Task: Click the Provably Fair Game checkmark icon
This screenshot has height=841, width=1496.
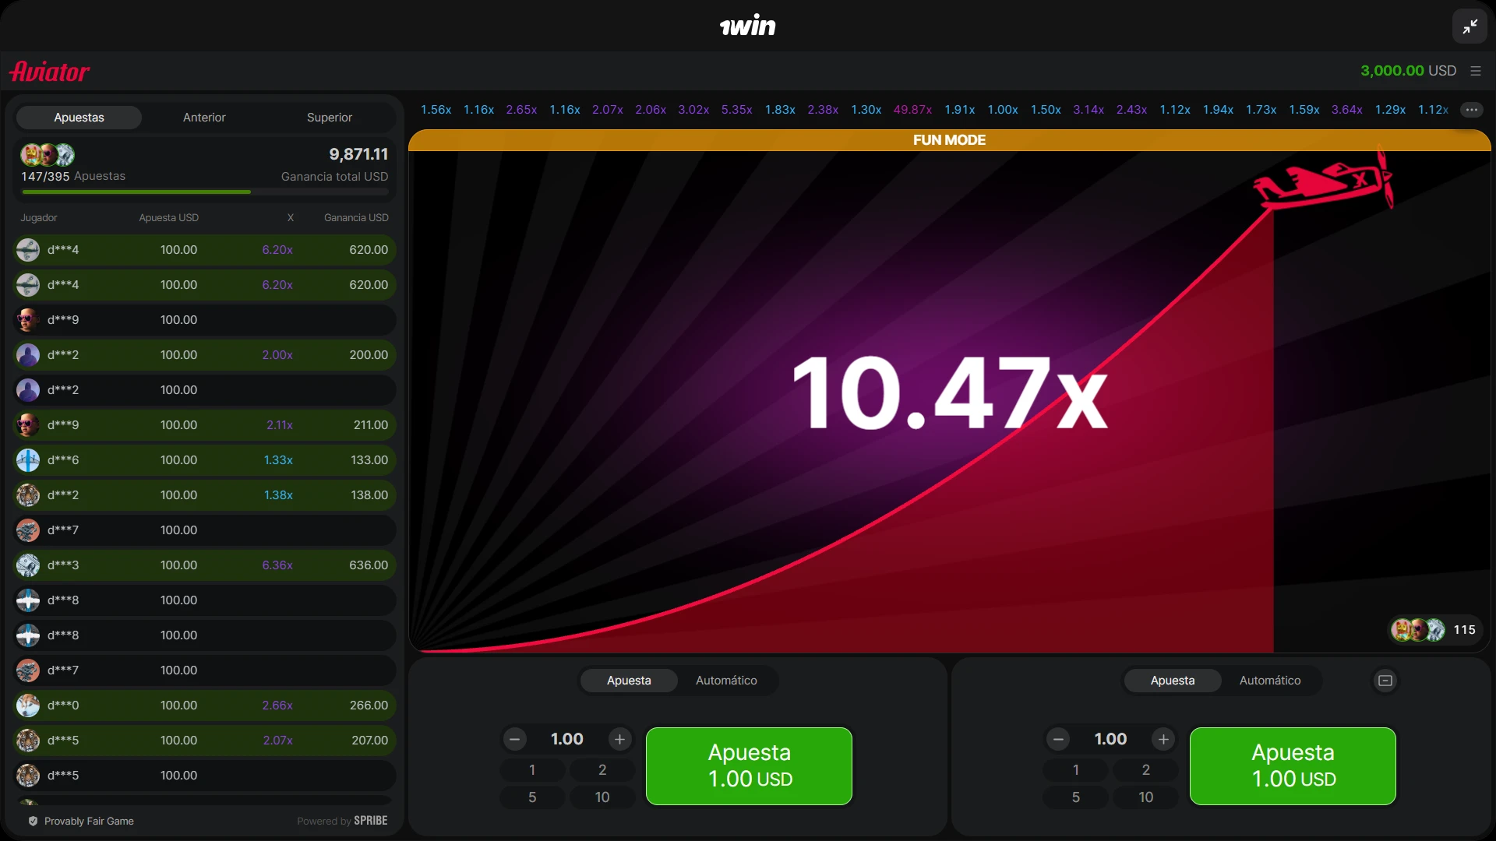Action: click(33, 821)
